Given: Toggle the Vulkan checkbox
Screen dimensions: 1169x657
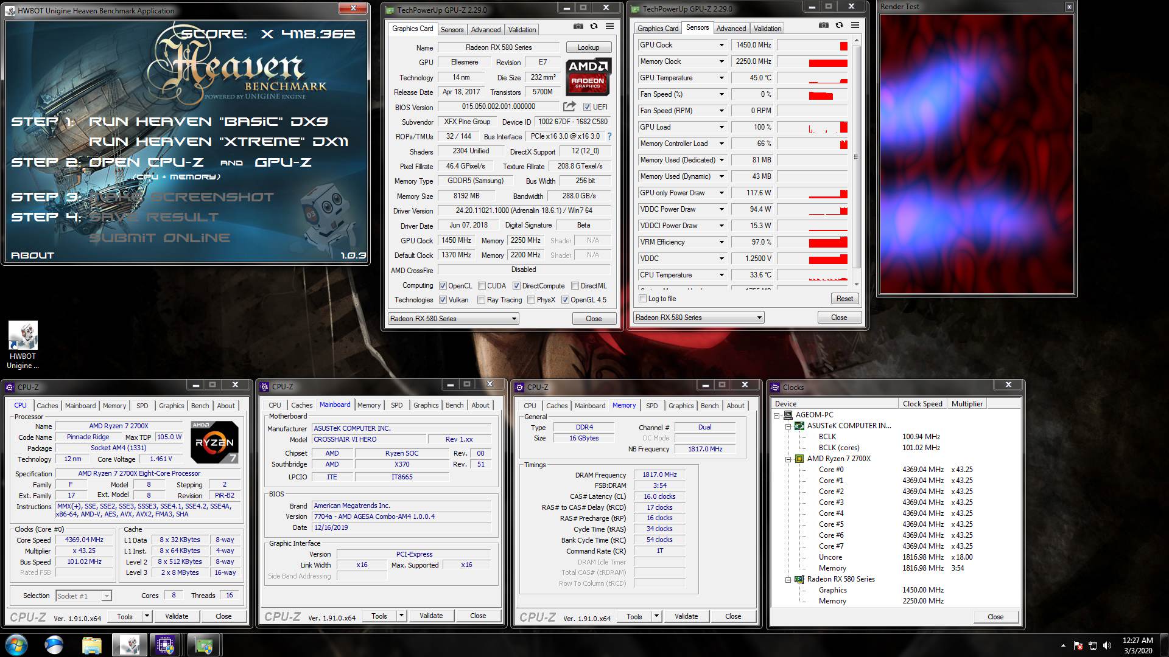Looking at the screenshot, I should [x=443, y=300].
